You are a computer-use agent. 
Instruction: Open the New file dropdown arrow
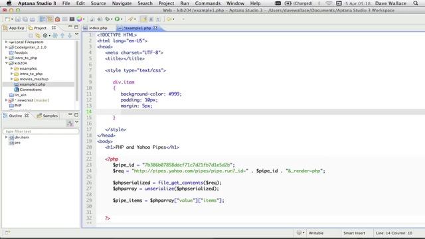point(12,19)
